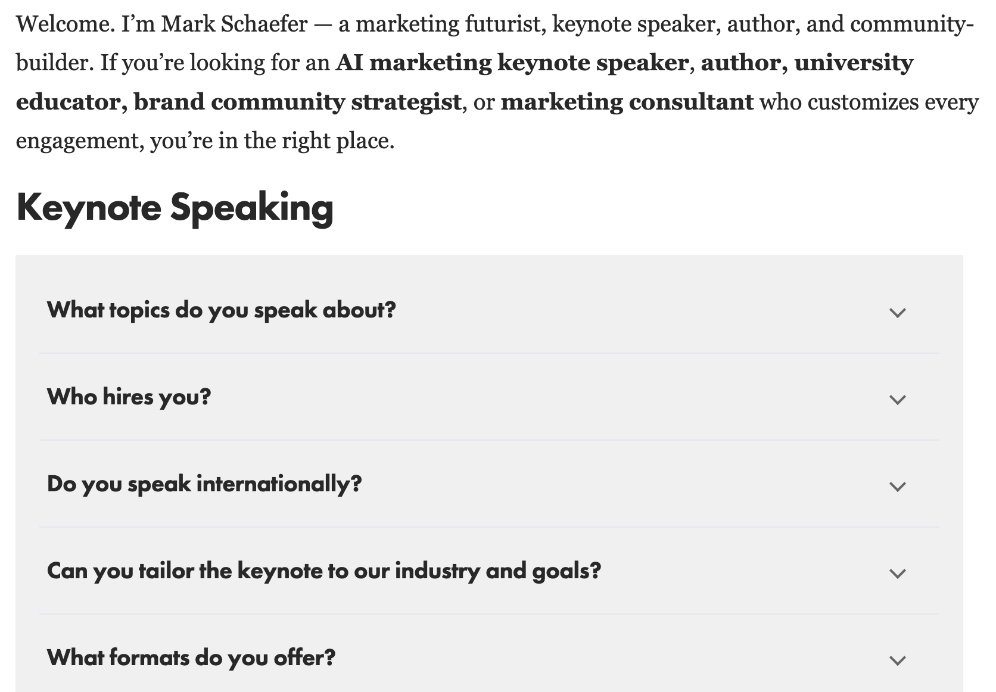This screenshot has height=692, width=996.
Task: Expand the "Do you speak internationally?" question
Action: tap(205, 484)
